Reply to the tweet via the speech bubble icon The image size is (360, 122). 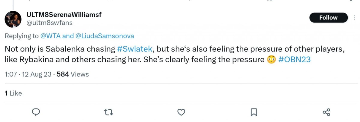pyautogui.click(x=36, y=112)
